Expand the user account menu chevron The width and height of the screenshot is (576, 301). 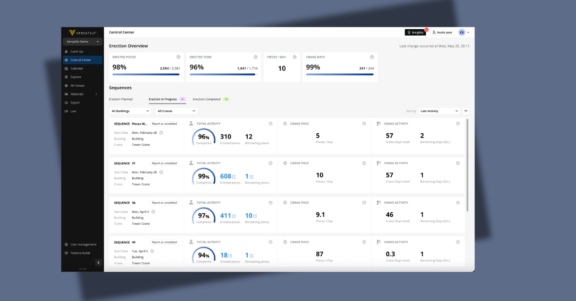click(468, 33)
